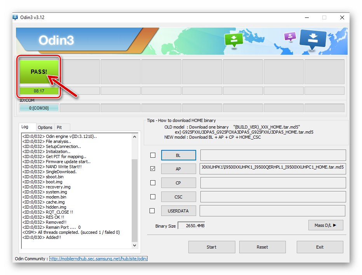Click the USERDATA file path field

[272, 211]
